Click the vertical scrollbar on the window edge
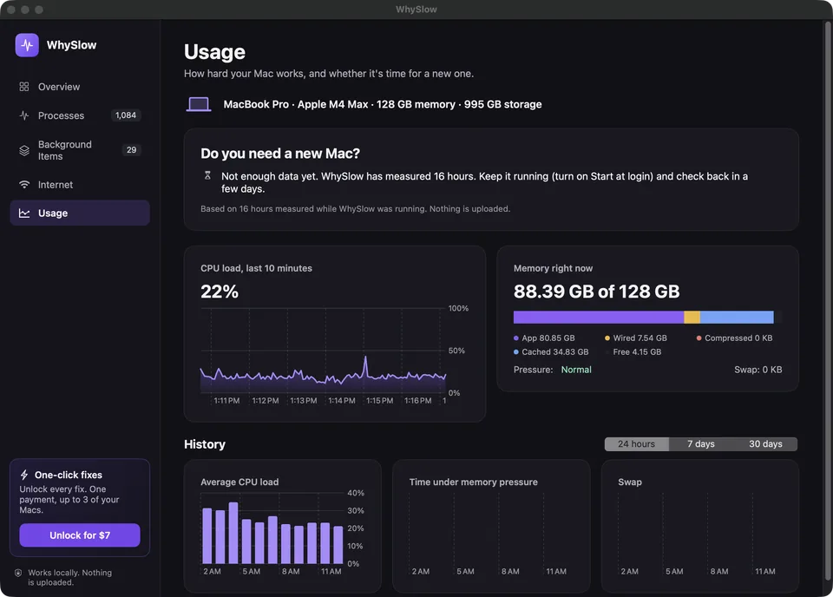Viewport: 833px width, 597px height. (828, 300)
